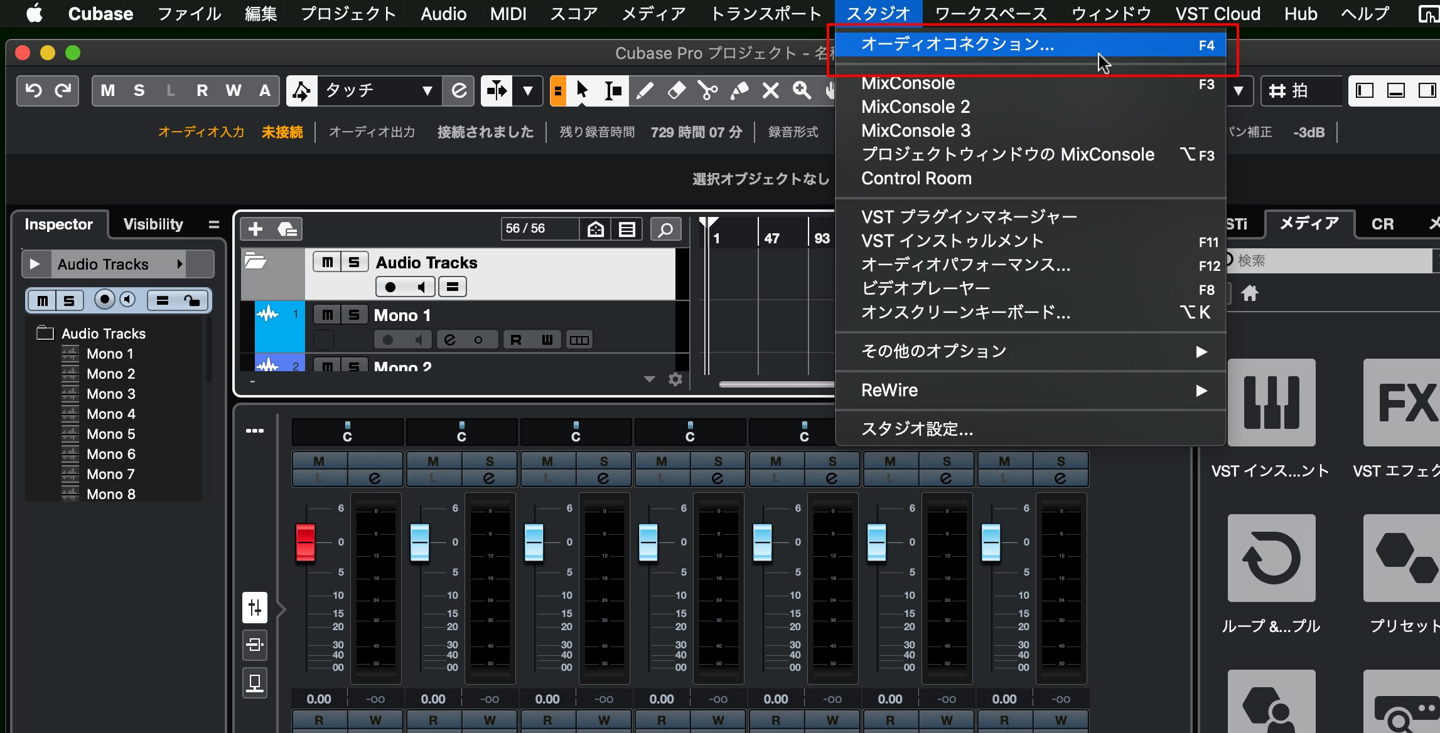1440x733 pixels.
Task: Select the Zoom magnifier tool
Action: [802, 91]
